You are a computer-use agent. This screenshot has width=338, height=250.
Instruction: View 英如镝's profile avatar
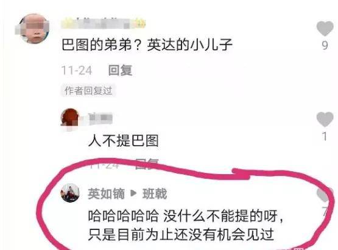(x=70, y=193)
